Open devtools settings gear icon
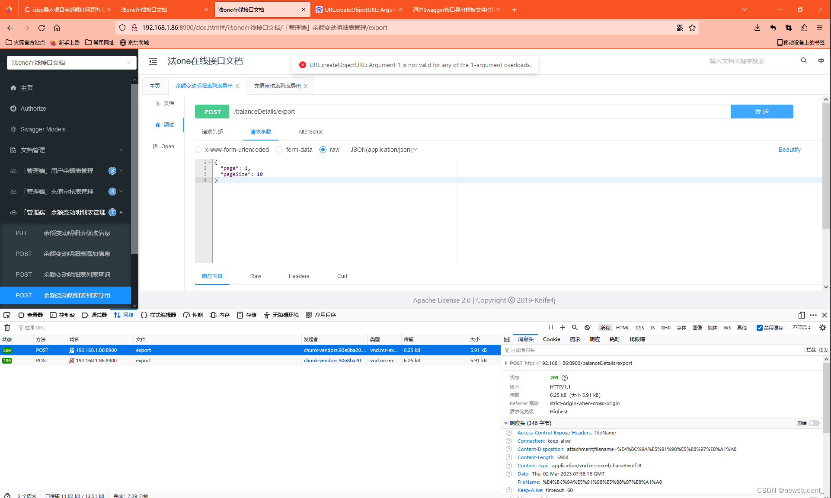Screen dimensions: 831x498 [822, 328]
